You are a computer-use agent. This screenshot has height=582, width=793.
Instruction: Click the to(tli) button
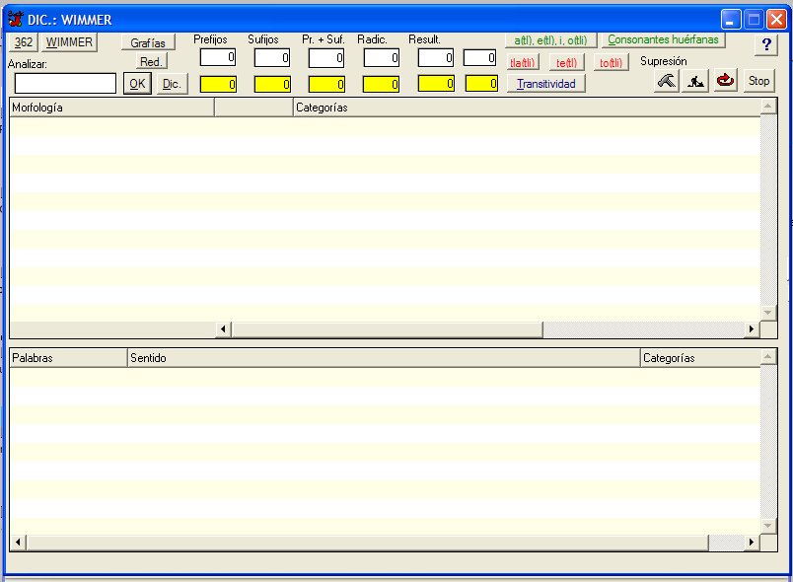click(611, 63)
